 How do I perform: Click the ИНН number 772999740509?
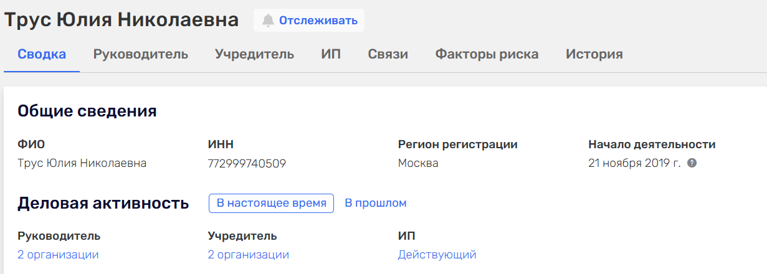247,164
